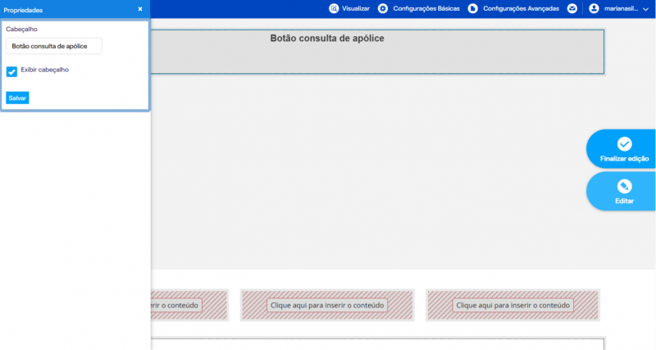656x350 pixels.
Task: Click the Configurações Avançadas document icon
Action: [473, 8]
